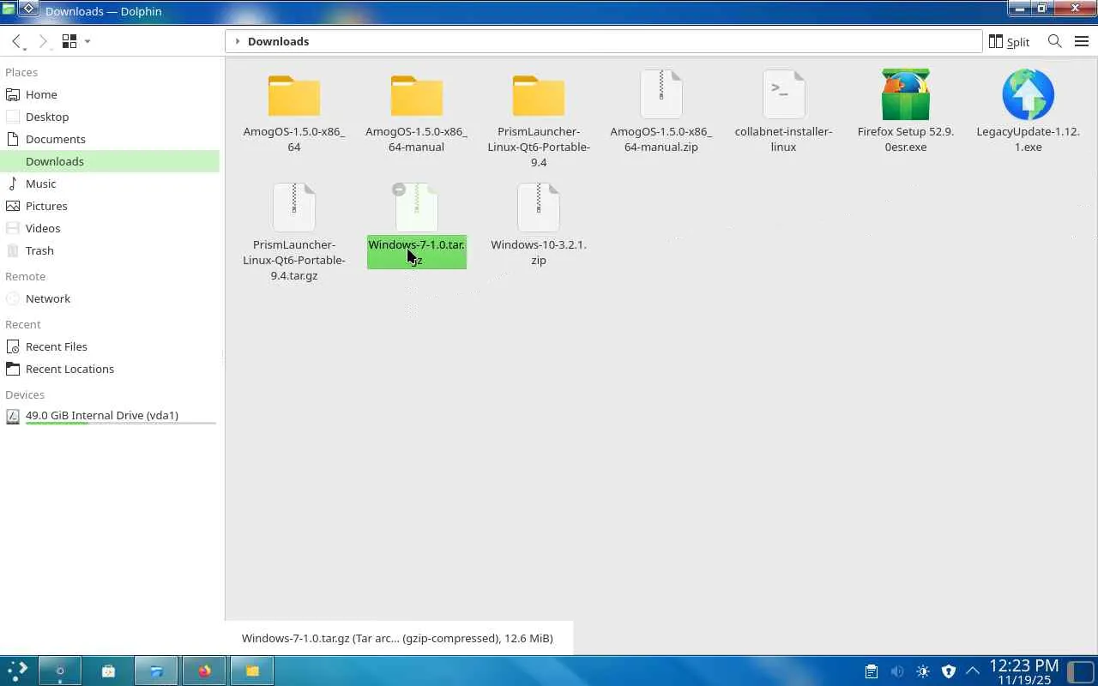Select PrismLauncher-Linux-Qt6-Portable-9.4 folder icon
Screen dimensions: 1098x686
[x=539, y=95]
